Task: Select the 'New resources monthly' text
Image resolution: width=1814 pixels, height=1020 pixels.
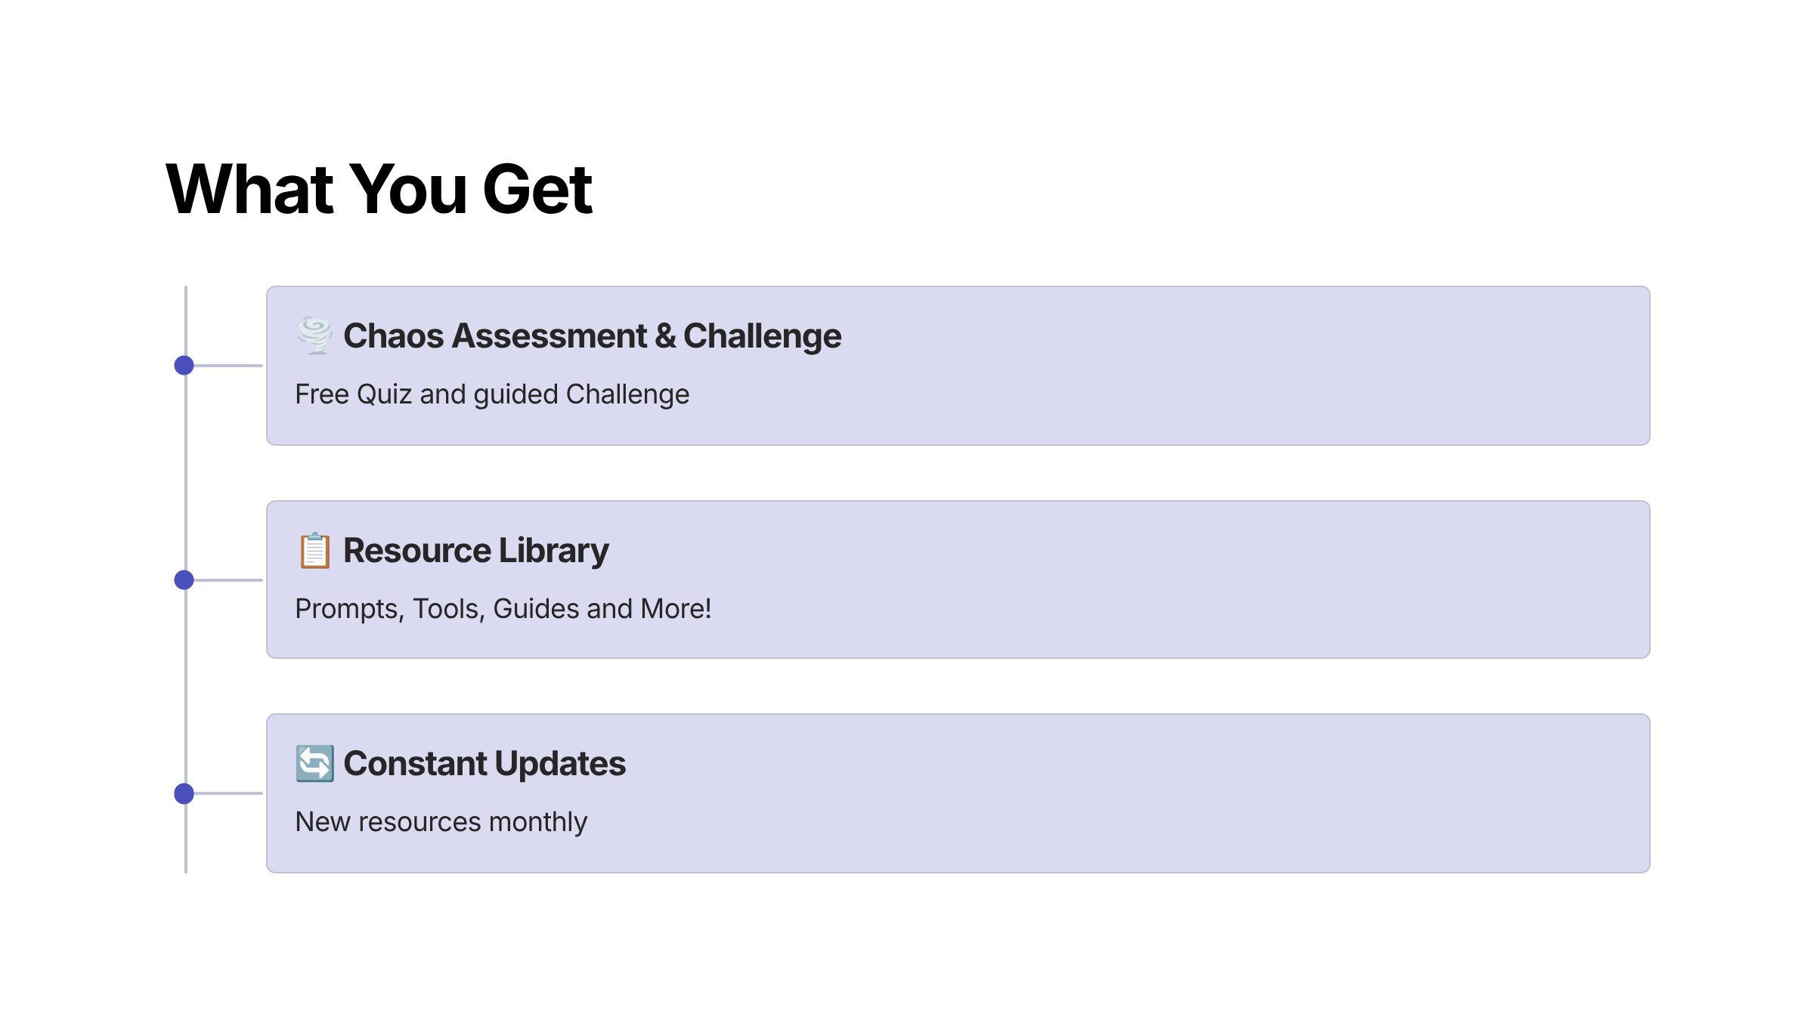Action: (x=441, y=822)
